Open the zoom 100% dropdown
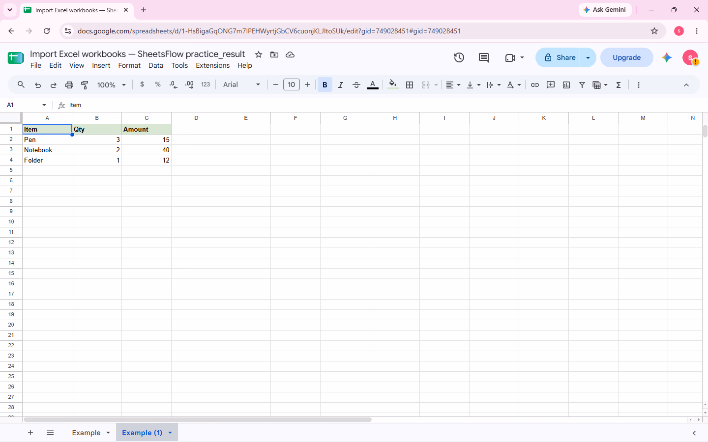This screenshot has height=442, width=708. coord(112,85)
